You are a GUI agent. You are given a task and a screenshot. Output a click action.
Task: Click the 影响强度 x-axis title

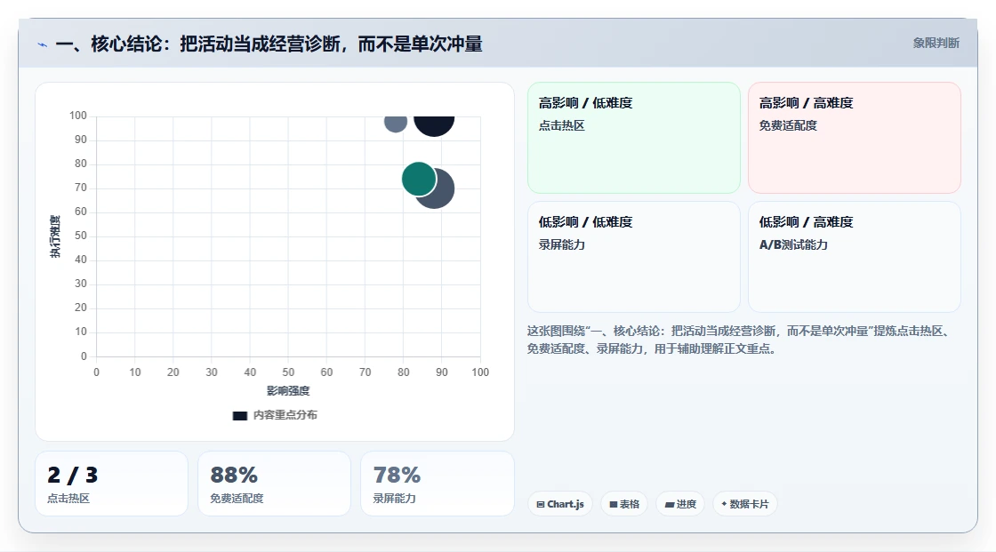(x=288, y=390)
